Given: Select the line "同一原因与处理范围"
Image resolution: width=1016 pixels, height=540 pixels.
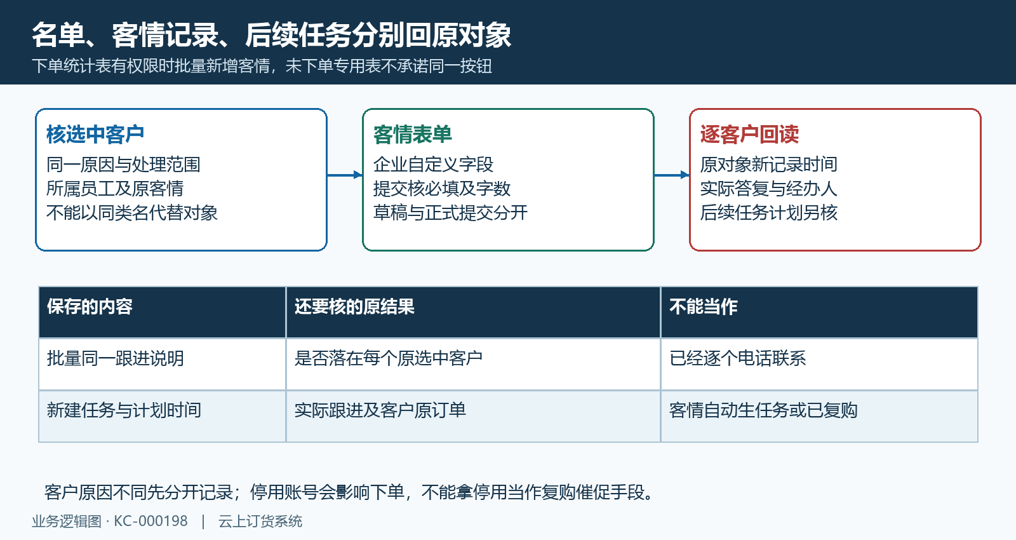Looking at the screenshot, I should pyautogui.click(x=123, y=165).
